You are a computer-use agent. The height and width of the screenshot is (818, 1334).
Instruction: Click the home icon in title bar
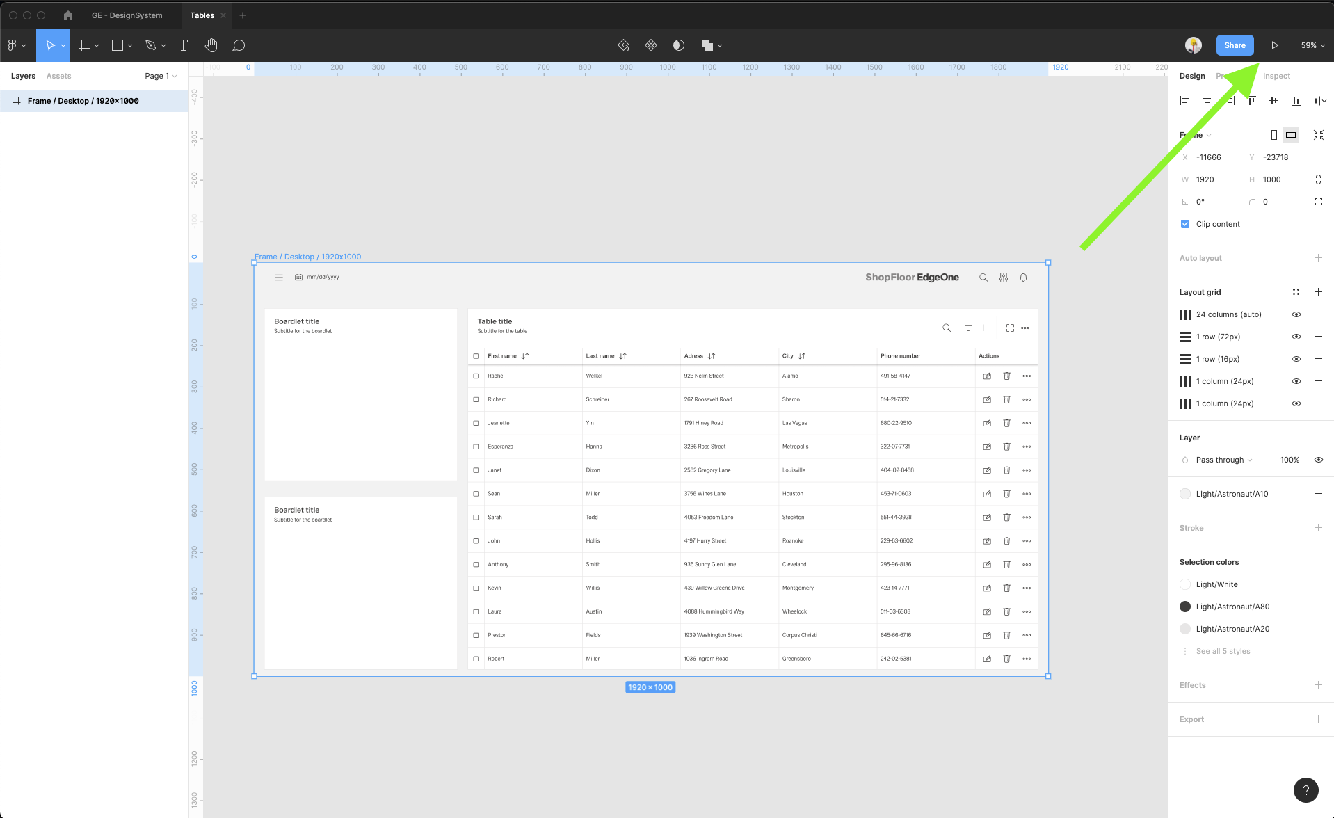[x=68, y=15]
